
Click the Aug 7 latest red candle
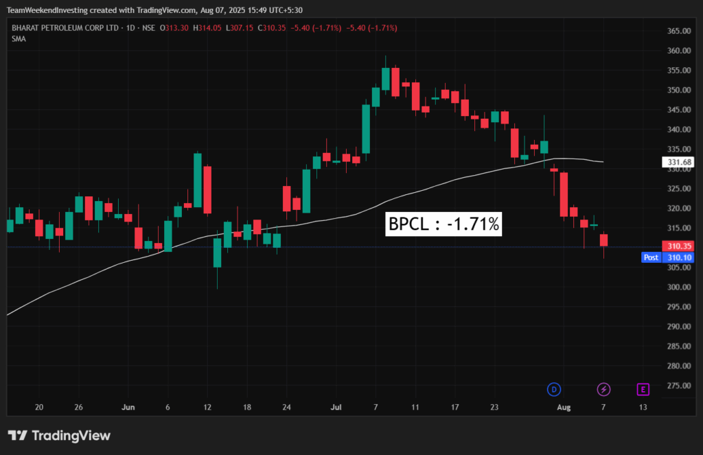point(604,240)
